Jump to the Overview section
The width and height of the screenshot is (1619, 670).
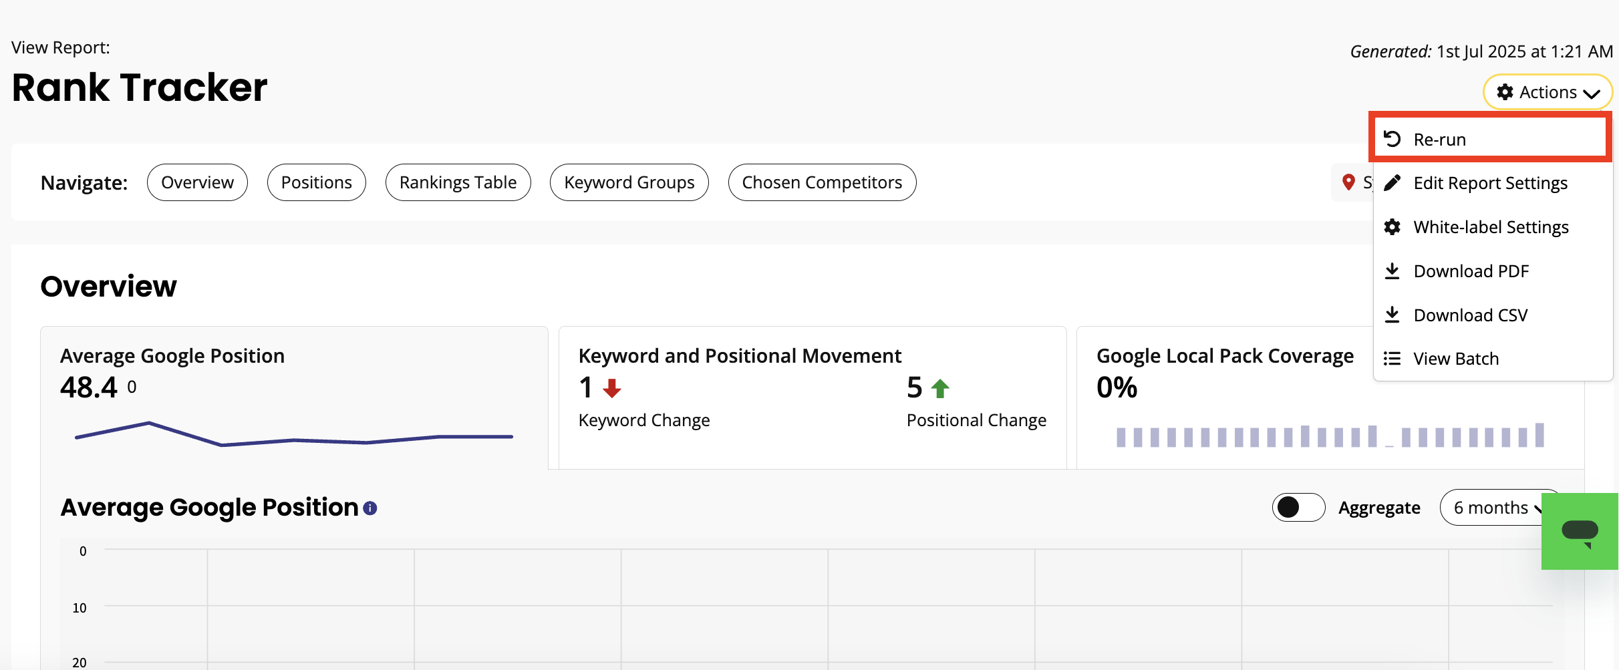(x=197, y=182)
